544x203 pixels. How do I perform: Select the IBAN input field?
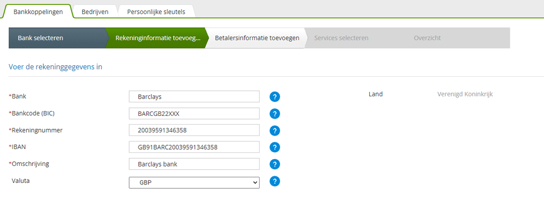pyautogui.click(x=194, y=147)
